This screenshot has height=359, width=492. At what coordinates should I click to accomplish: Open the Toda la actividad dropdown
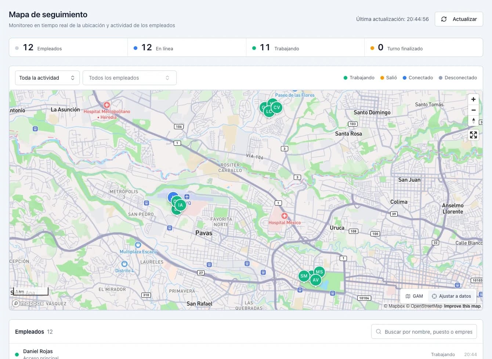[47, 78]
